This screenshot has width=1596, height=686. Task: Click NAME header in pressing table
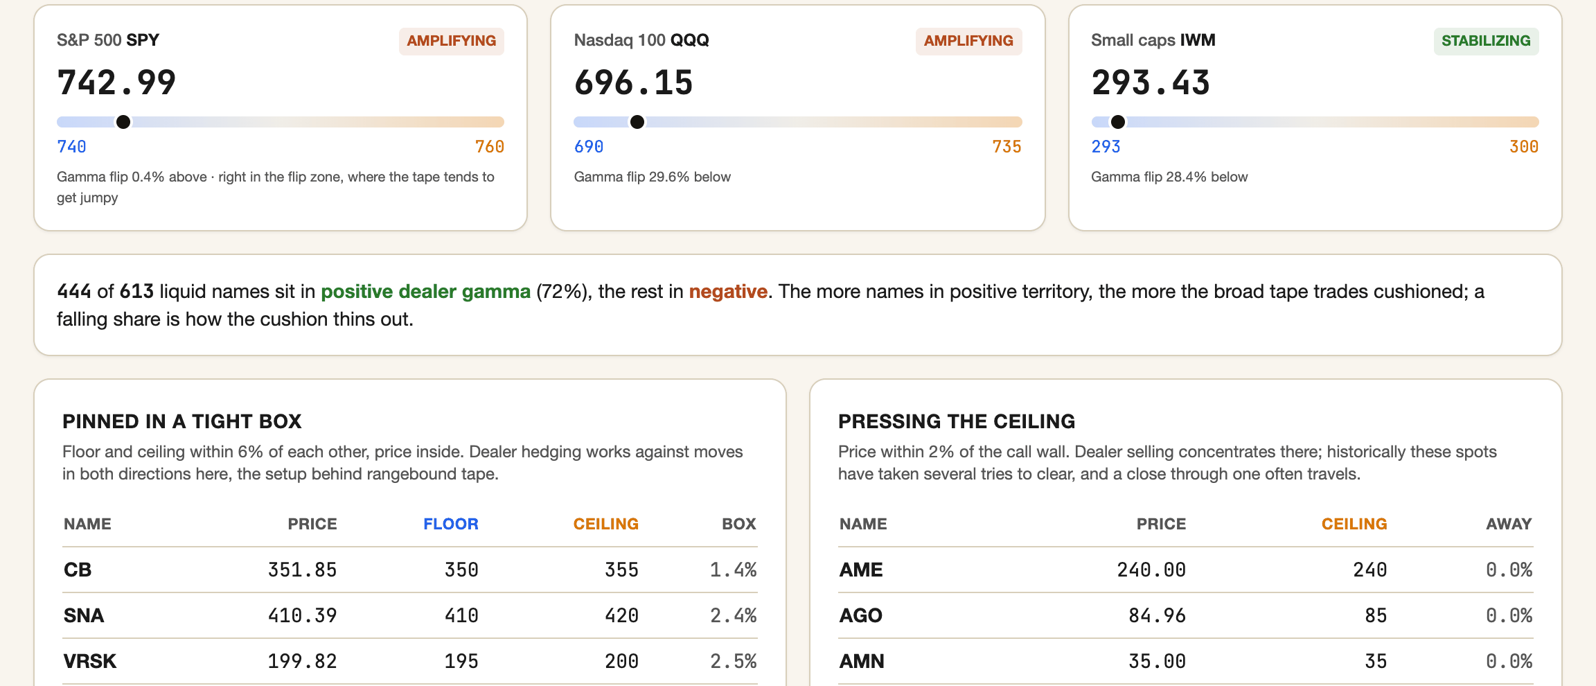tap(863, 524)
